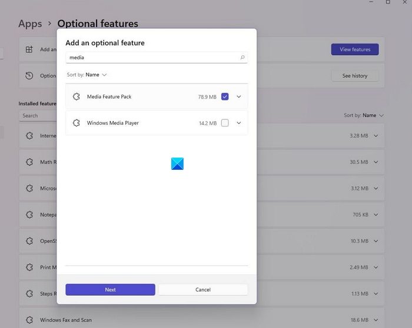Screen dimensions: 412x328
Task: Click the Windows Fax and Scan icon
Action: [29, 320]
